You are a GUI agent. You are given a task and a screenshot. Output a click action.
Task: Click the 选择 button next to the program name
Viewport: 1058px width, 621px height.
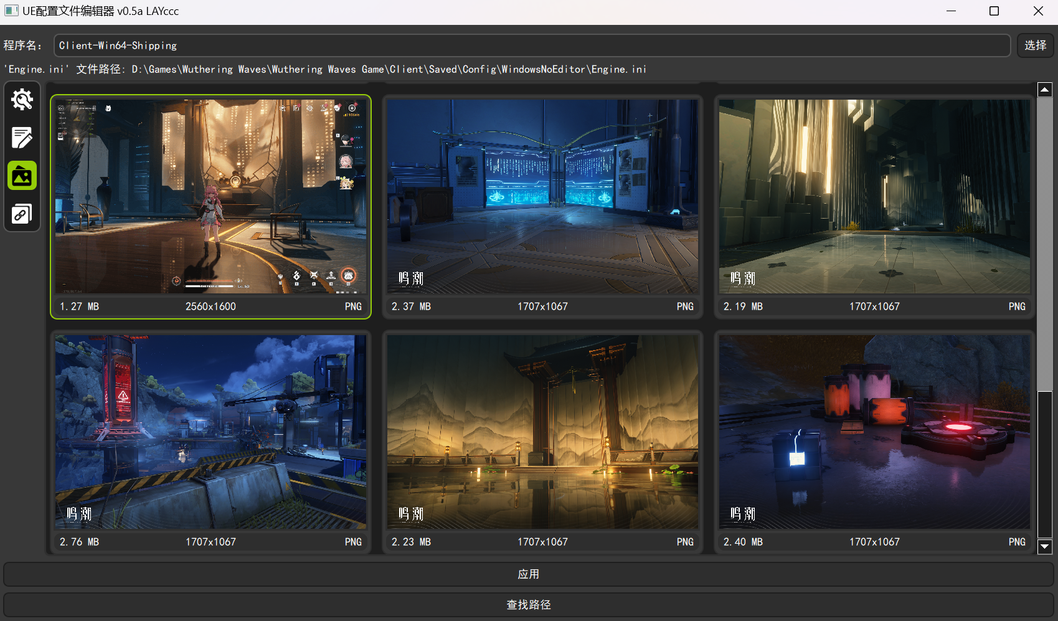click(x=1034, y=45)
